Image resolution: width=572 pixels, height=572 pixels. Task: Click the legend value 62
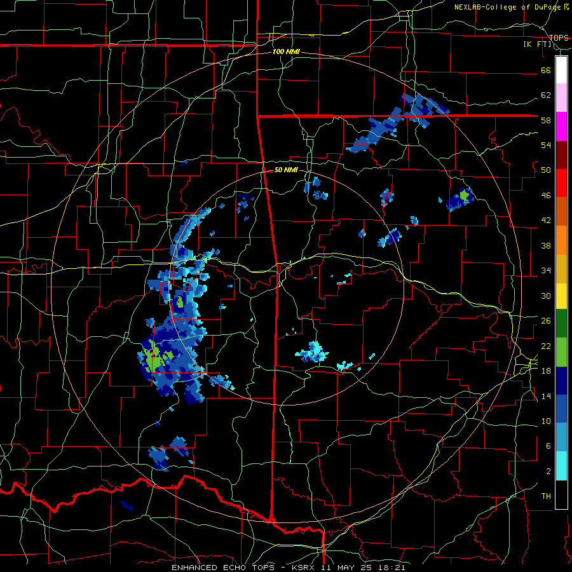(546, 95)
